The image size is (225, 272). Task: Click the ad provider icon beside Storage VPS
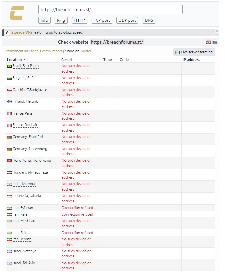[x=7, y=33]
